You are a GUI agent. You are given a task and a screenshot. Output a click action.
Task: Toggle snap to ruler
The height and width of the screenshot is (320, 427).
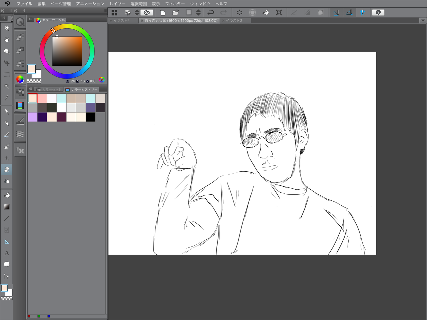(336, 13)
